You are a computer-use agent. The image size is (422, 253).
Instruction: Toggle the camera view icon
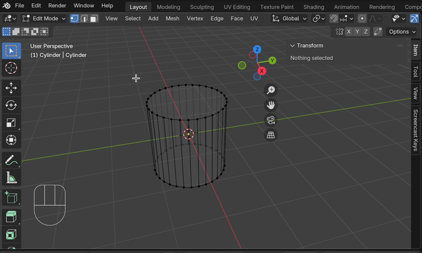coord(271,120)
